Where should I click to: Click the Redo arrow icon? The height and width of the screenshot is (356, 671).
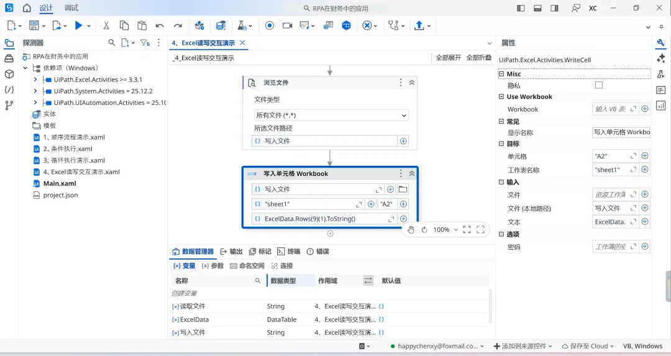point(178,25)
